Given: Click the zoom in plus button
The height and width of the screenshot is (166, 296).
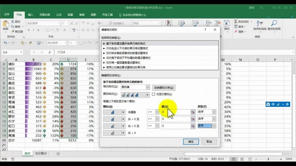Looking at the screenshot, I should [281, 159].
